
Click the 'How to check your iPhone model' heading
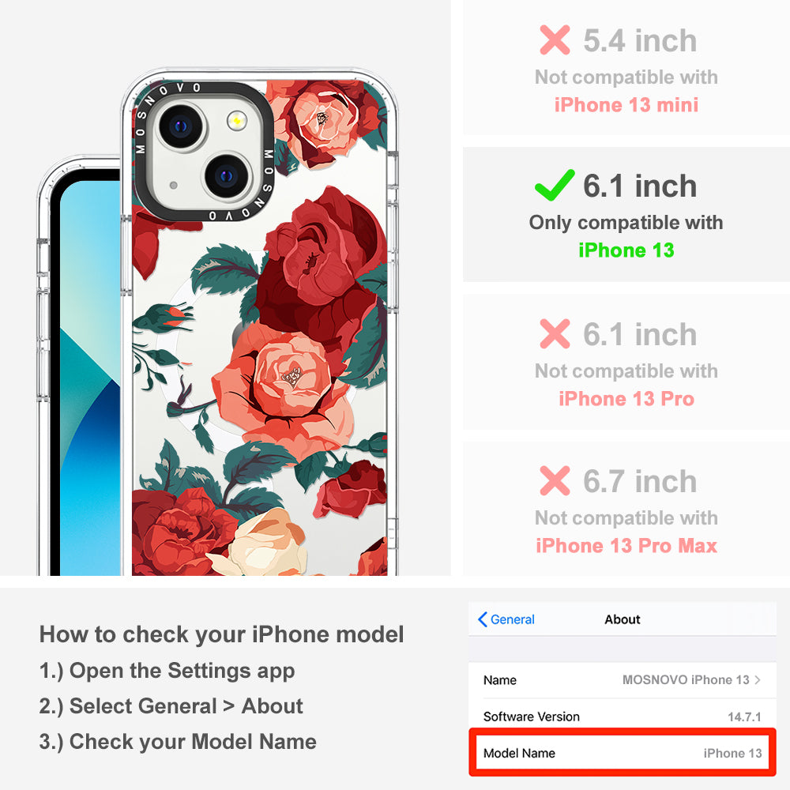(222, 634)
